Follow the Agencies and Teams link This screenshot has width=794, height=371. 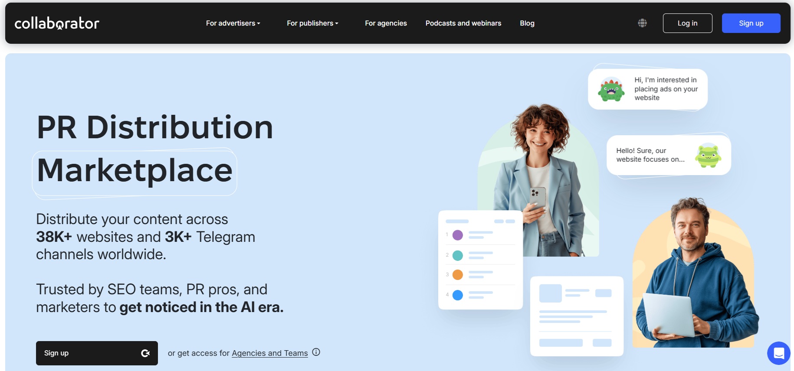(x=269, y=353)
